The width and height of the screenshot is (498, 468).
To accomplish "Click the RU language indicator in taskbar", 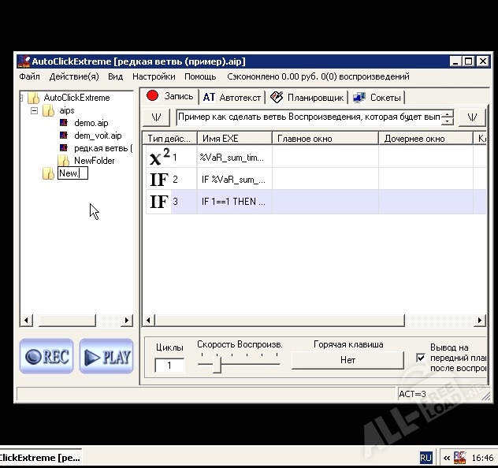I will pyautogui.click(x=426, y=457).
